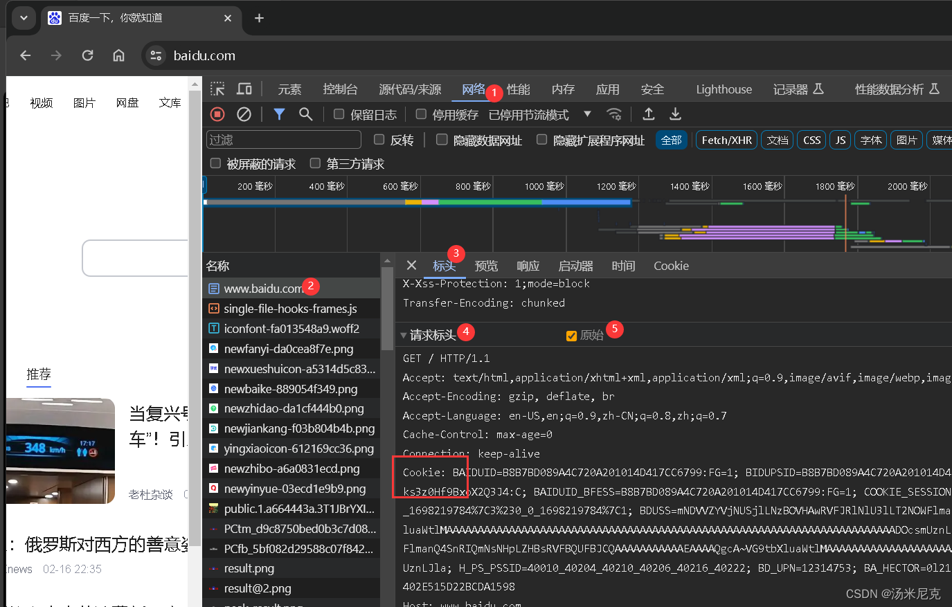Select iconfont-fa013548a9.woff2 request
Viewport: 952px width, 607px height.
[x=291, y=328]
